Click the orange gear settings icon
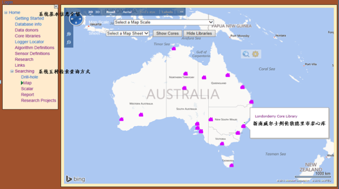339x189 pixels. click(x=255, y=54)
